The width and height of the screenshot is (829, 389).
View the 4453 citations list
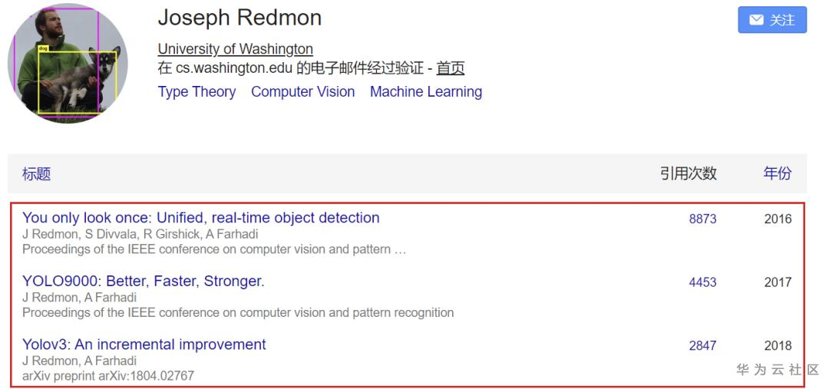point(702,282)
